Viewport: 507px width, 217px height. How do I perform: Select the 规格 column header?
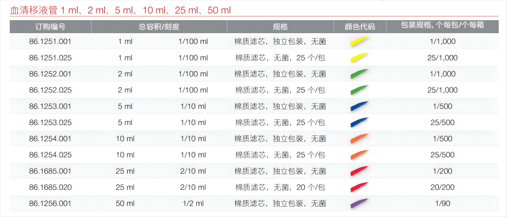pyautogui.click(x=280, y=27)
